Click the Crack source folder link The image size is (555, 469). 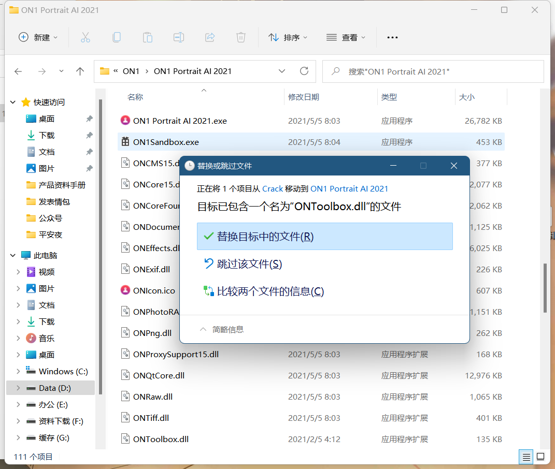point(273,188)
